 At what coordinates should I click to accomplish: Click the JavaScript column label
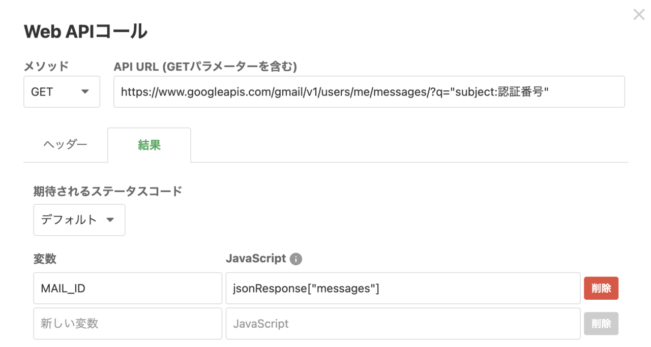tap(256, 259)
